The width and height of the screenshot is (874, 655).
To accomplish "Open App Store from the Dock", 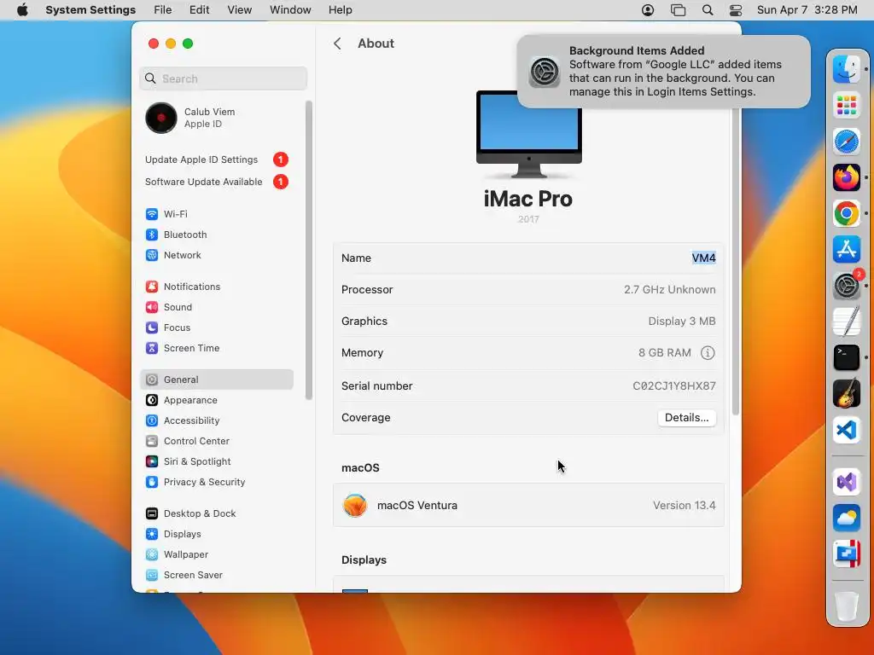I will tap(846, 250).
